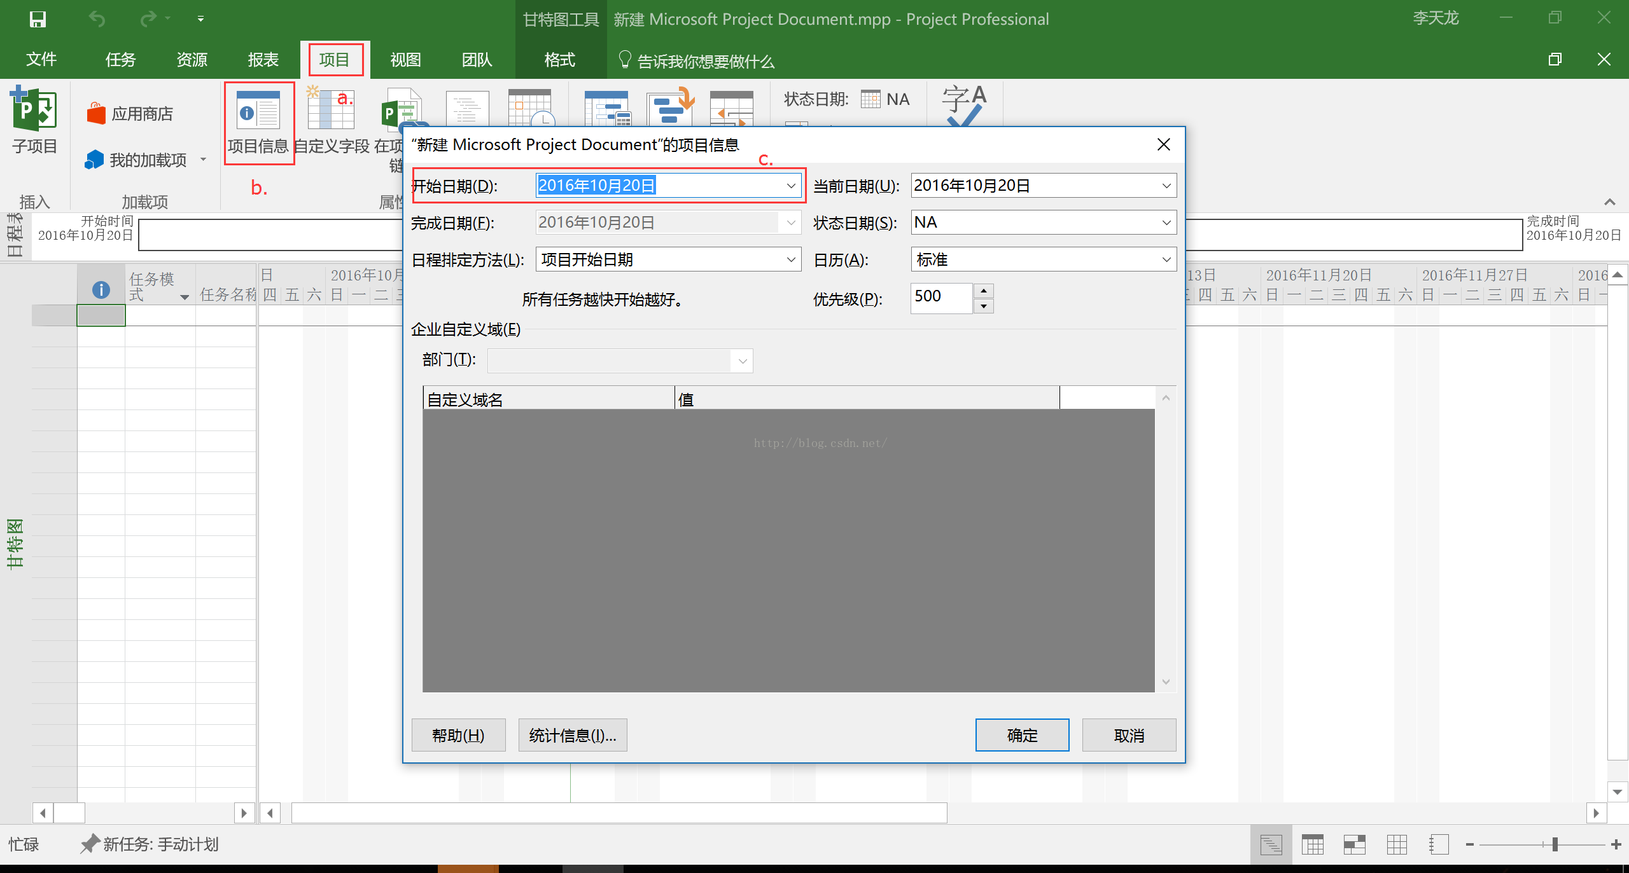This screenshot has height=873, width=1629.
Task: Undo the last action
Action: click(97, 19)
